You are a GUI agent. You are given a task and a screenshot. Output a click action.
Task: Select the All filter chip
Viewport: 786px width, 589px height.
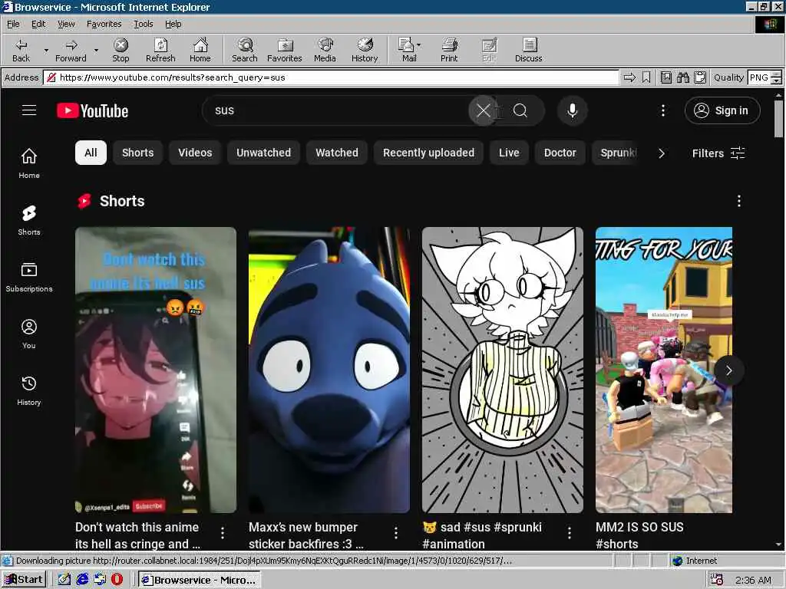pos(91,153)
